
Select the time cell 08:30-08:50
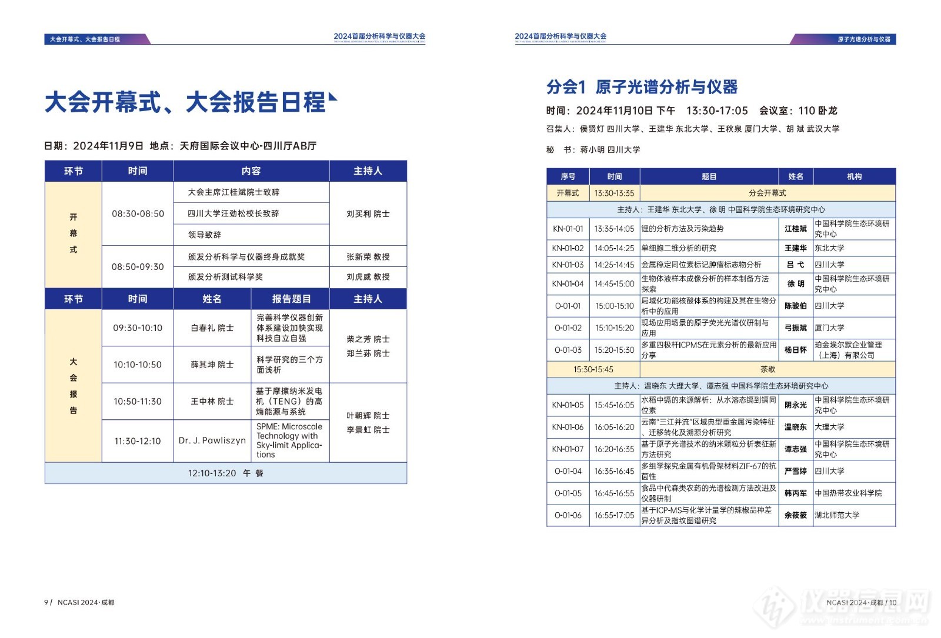[x=138, y=213]
